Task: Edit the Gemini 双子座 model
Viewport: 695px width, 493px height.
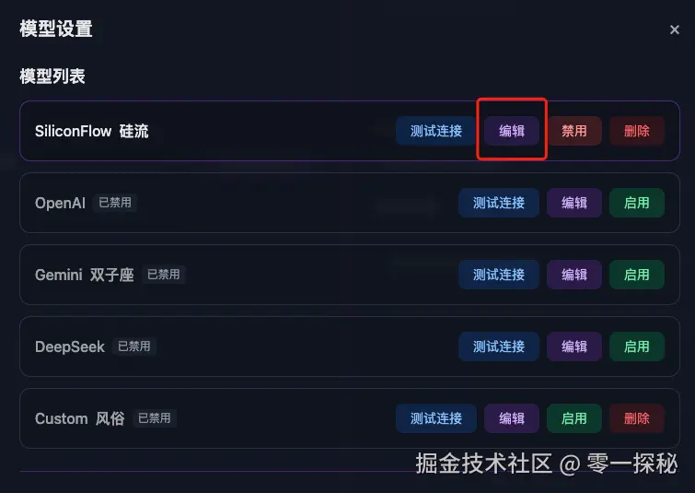Action: [x=574, y=275]
